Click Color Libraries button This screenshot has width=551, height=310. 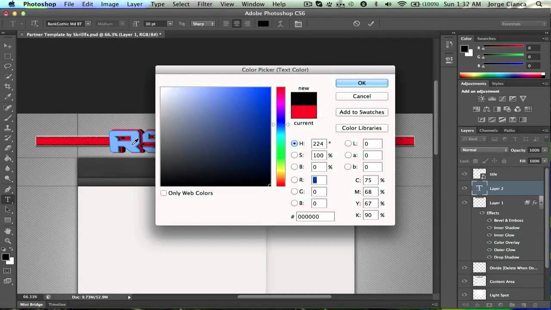(x=362, y=128)
